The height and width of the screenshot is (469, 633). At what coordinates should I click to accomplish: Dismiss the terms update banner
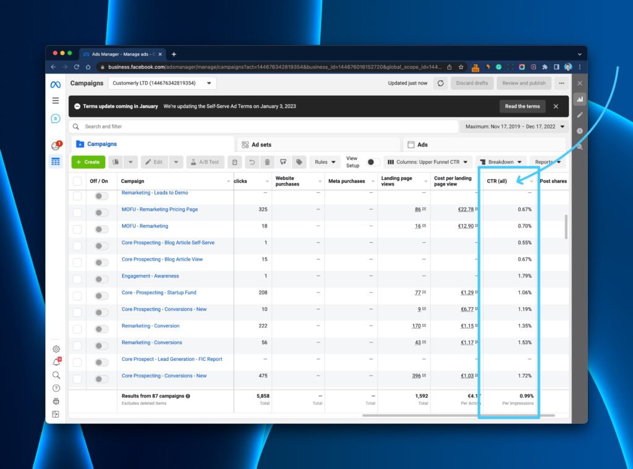click(x=556, y=106)
